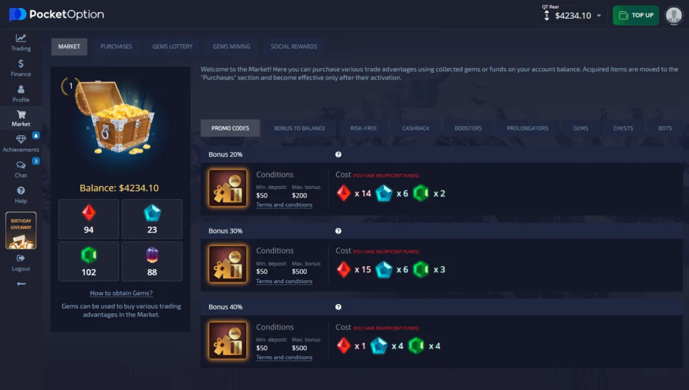This screenshot has height=390, width=689.
Task: Click the Pocket Option logo
Action: coord(55,14)
